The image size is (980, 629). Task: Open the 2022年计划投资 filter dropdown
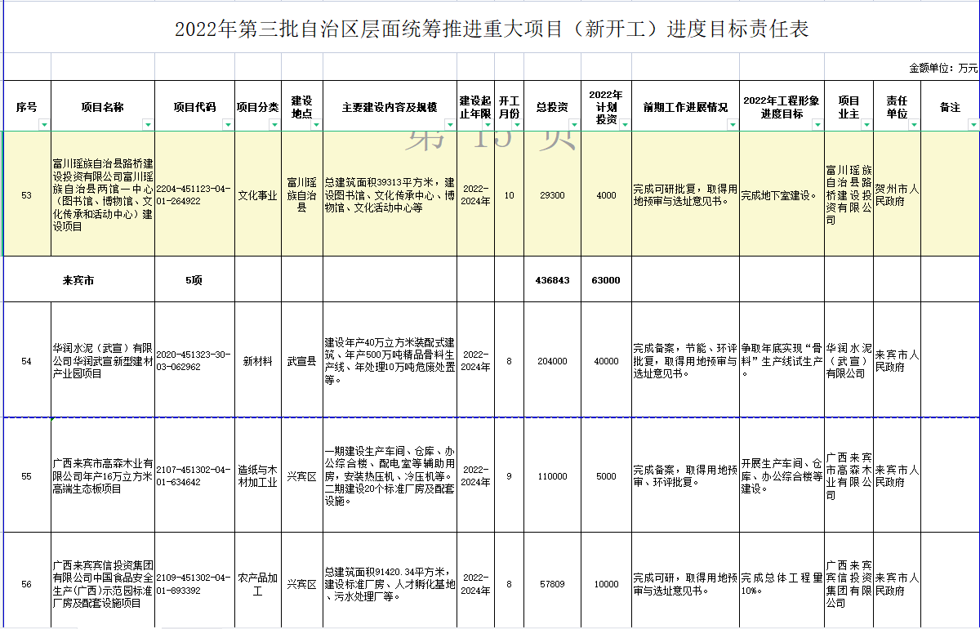[626, 125]
